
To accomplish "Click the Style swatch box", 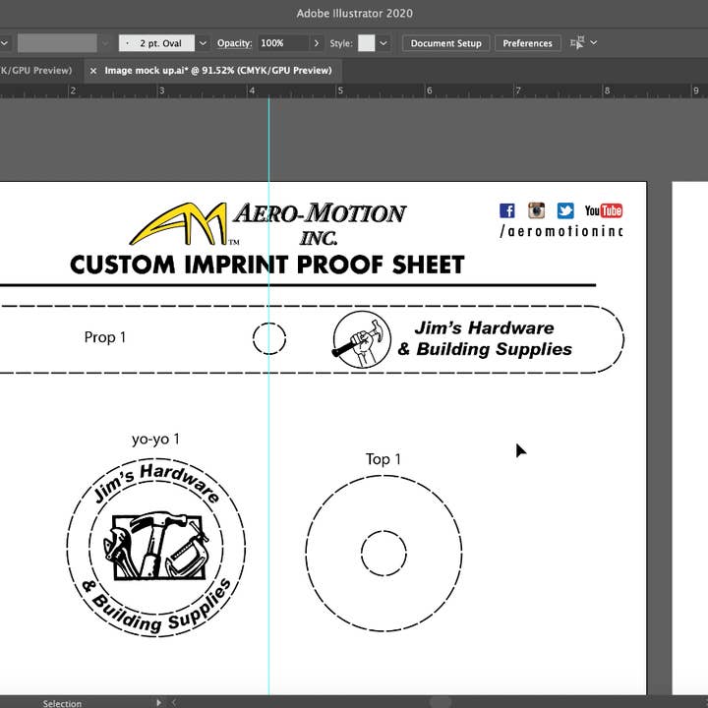I will coord(366,43).
